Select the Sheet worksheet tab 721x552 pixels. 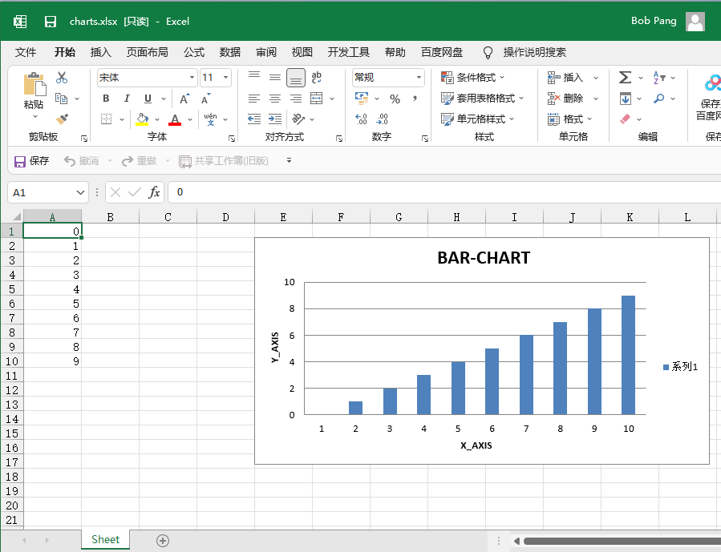tap(105, 540)
